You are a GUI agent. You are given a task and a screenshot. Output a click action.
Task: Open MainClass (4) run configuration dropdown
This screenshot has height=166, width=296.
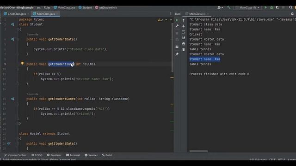click(x=247, y=7)
